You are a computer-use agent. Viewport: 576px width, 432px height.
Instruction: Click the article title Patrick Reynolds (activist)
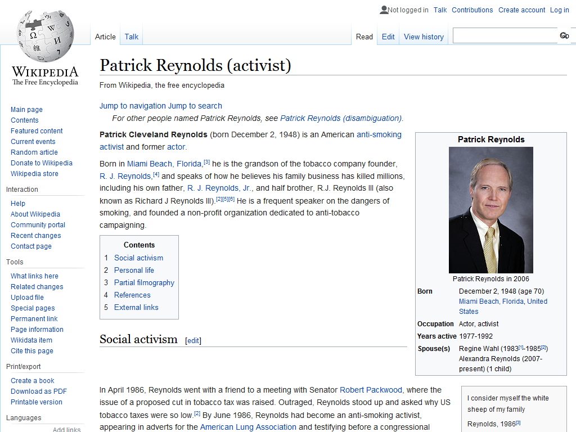click(195, 65)
